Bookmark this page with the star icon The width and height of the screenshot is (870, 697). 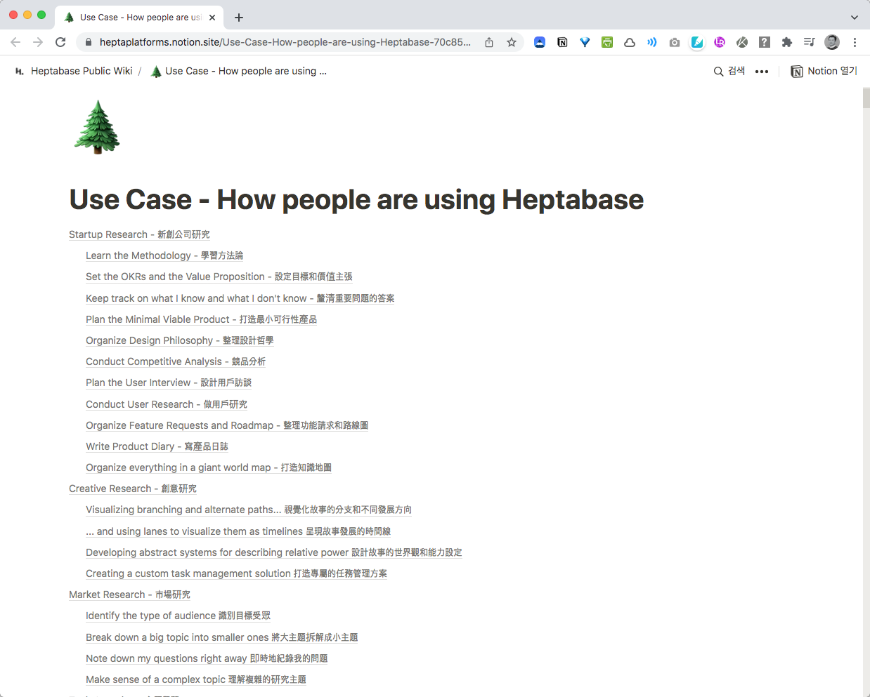[x=512, y=42]
